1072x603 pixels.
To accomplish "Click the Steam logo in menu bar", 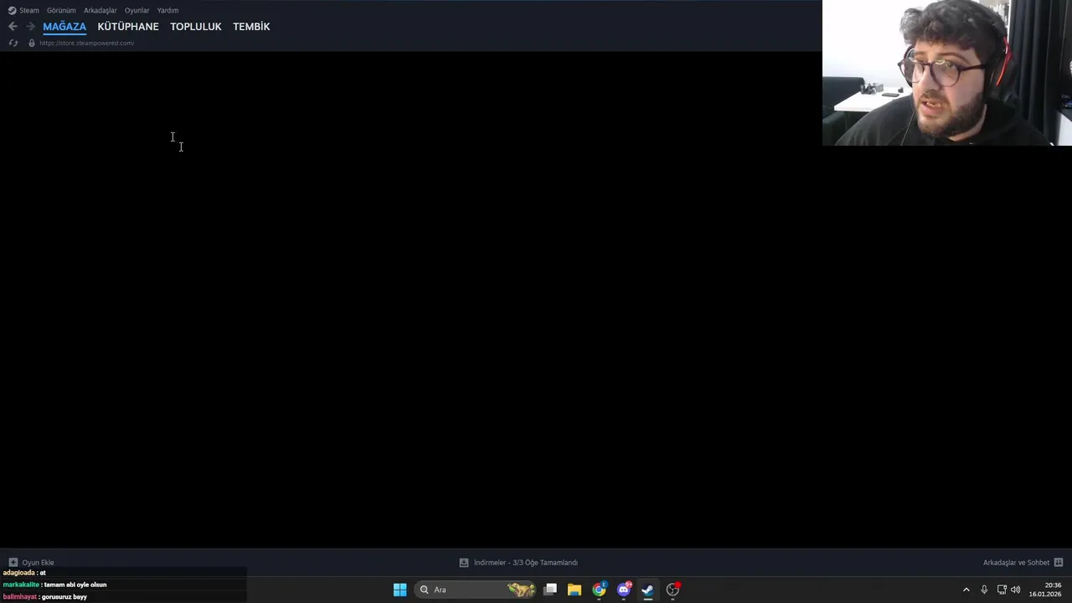I will [x=12, y=10].
